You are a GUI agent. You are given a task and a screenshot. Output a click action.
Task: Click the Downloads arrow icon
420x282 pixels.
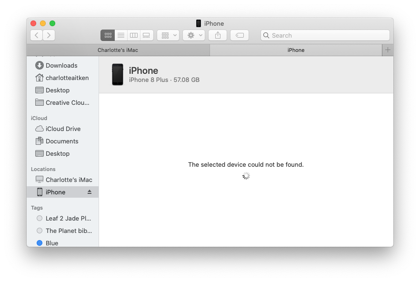click(40, 65)
